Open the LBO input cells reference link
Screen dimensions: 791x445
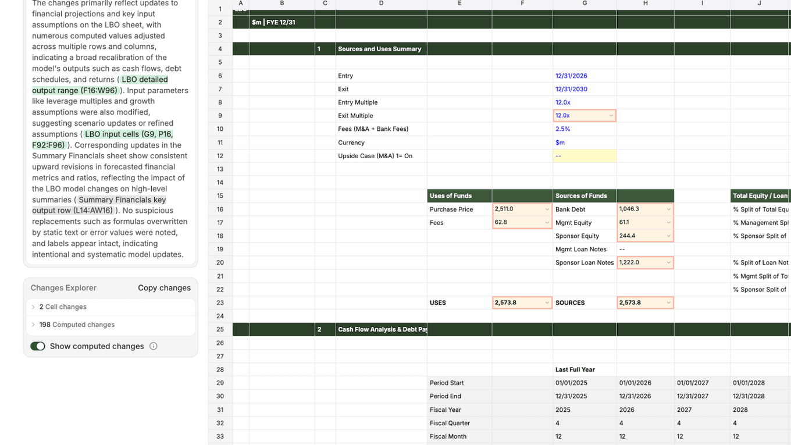(102, 140)
